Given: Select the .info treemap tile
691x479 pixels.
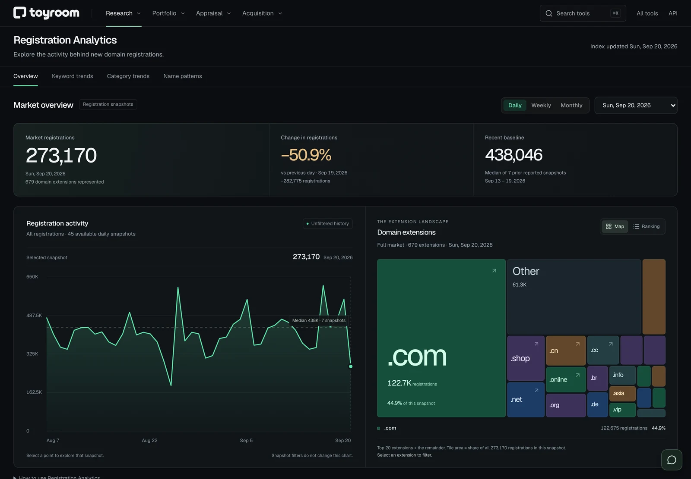Looking at the screenshot, I should [x=622, y=375].
